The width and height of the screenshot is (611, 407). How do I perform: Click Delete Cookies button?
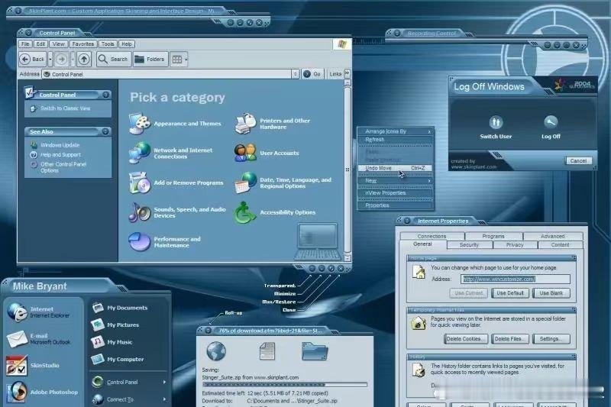coord(466,339)
